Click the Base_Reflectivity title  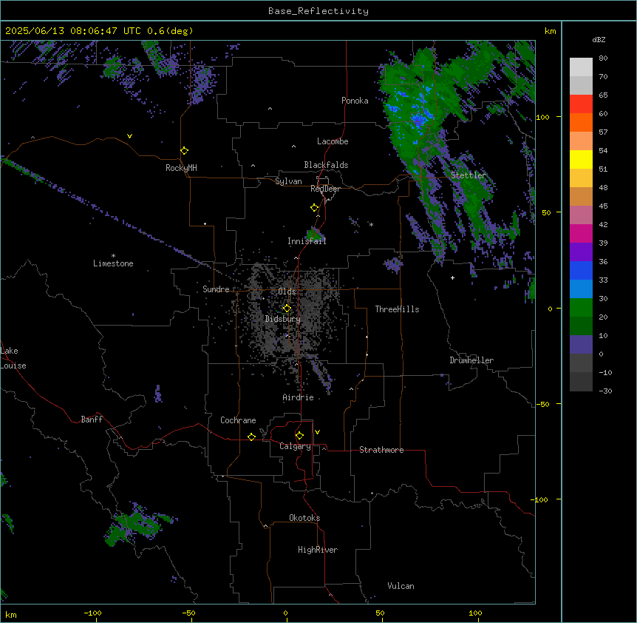(x=318, y=11)
